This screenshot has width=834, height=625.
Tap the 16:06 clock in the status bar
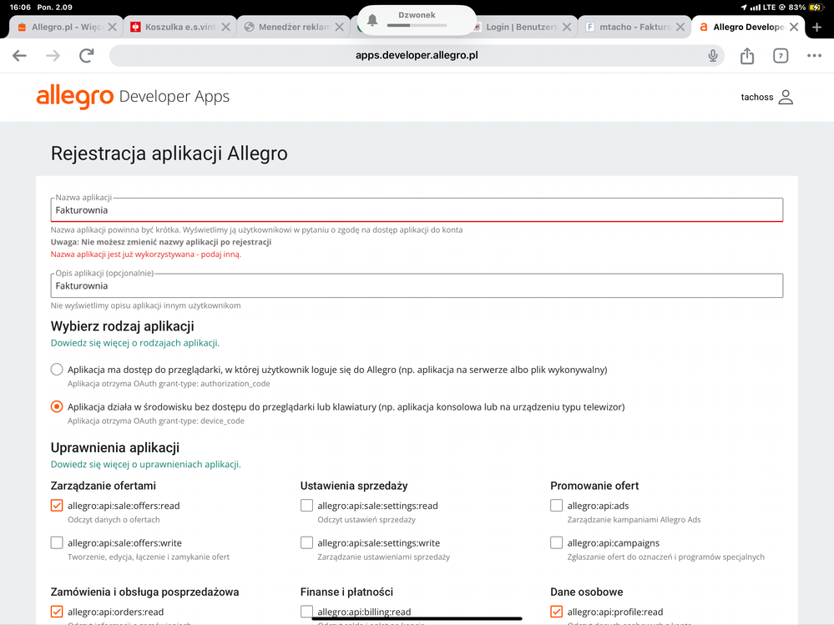(x=20, y=7)
